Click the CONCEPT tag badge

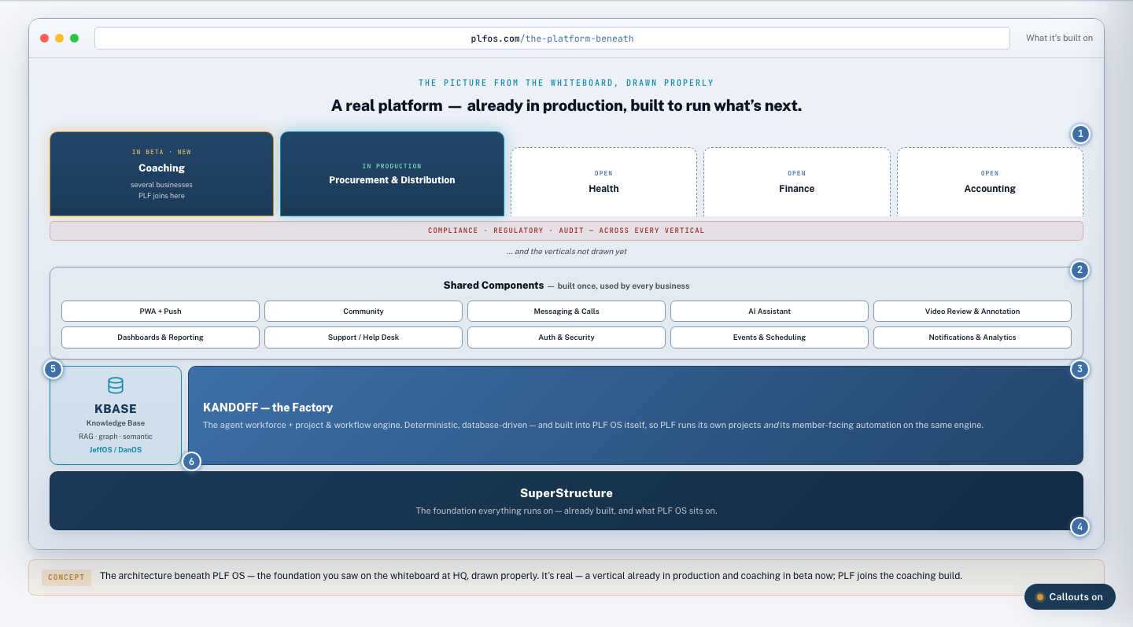click(66, 577)
